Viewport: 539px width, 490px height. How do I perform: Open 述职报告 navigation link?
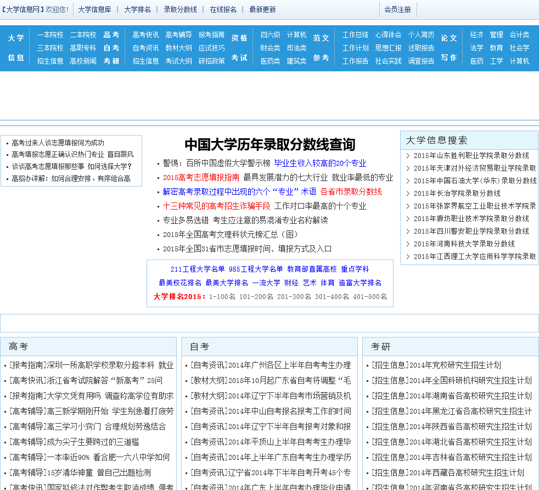pyautogui.click(x=421, y=48)
